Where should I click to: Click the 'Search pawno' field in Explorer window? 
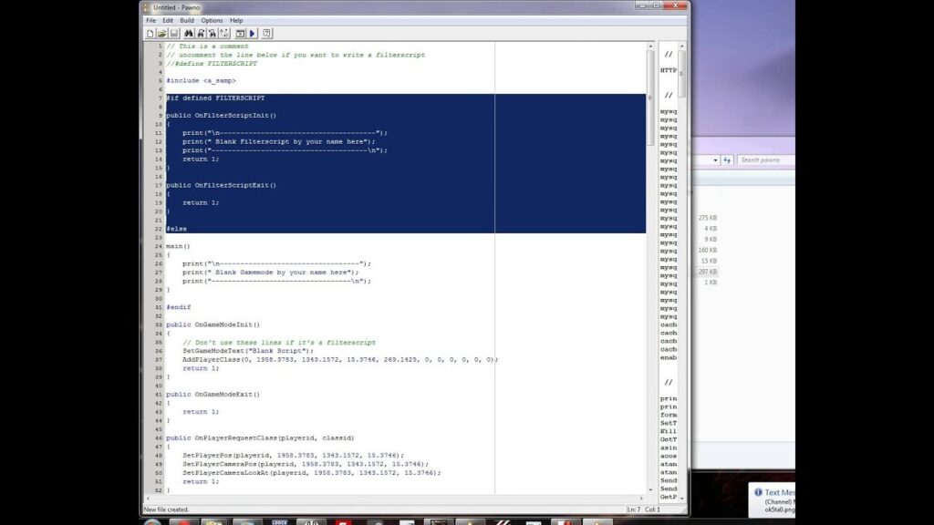point(766,160)
